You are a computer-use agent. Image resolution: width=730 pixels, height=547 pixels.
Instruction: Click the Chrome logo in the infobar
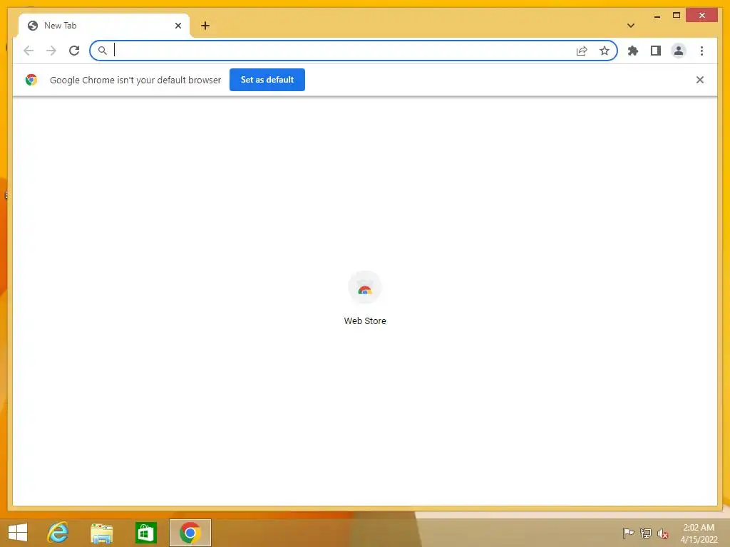(x=31, y=80)
